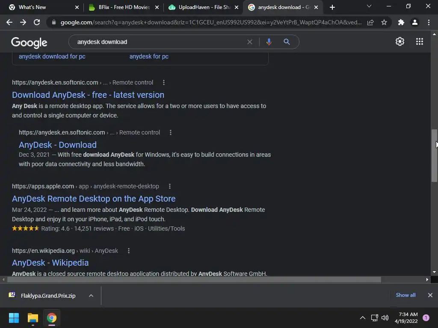Open the Chrome three-dot menu
Viewport: 438px width, 328px height.
pyautogui.click(x=429, y=22)
